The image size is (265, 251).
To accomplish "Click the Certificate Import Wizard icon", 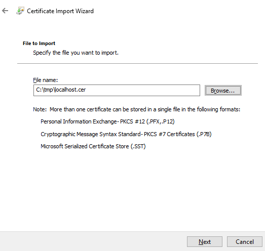I will coord(20,11).
